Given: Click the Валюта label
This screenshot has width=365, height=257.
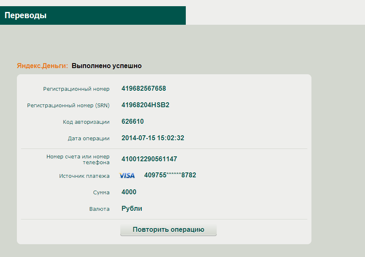Looking at the screenshot, I should click(x=99, y=209).
